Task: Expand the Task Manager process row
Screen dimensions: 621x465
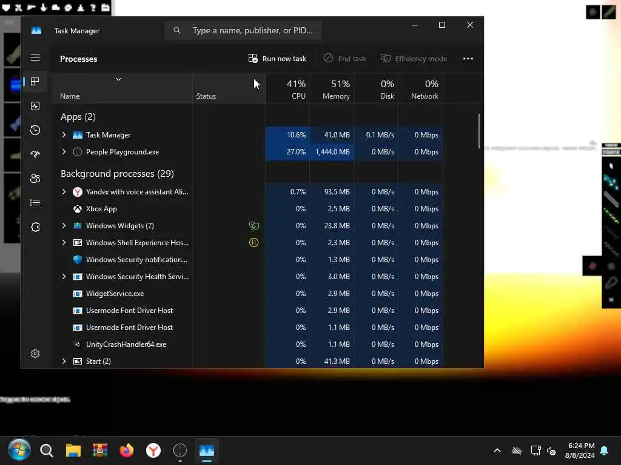Action: 64,135
